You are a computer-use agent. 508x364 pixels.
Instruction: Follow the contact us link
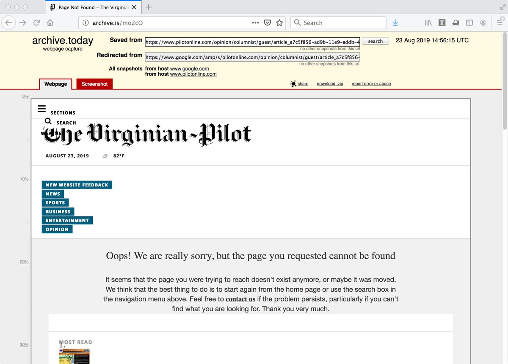pyautogui.click(x=240, y=299)
